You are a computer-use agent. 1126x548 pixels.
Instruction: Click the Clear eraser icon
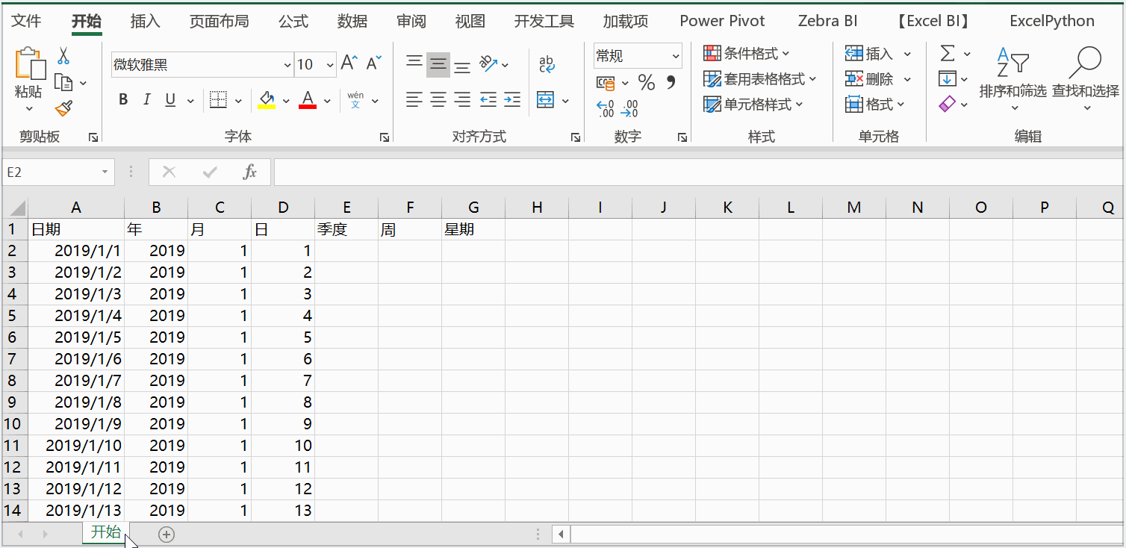(948, 104)
